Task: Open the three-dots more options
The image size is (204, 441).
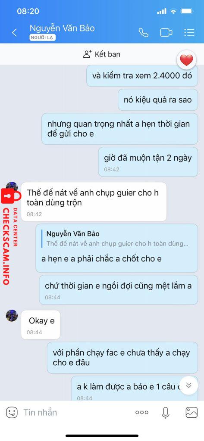Action: 142,412
